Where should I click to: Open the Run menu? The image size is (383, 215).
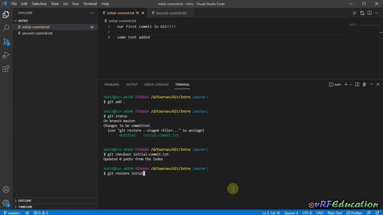(x=75, y=4)
